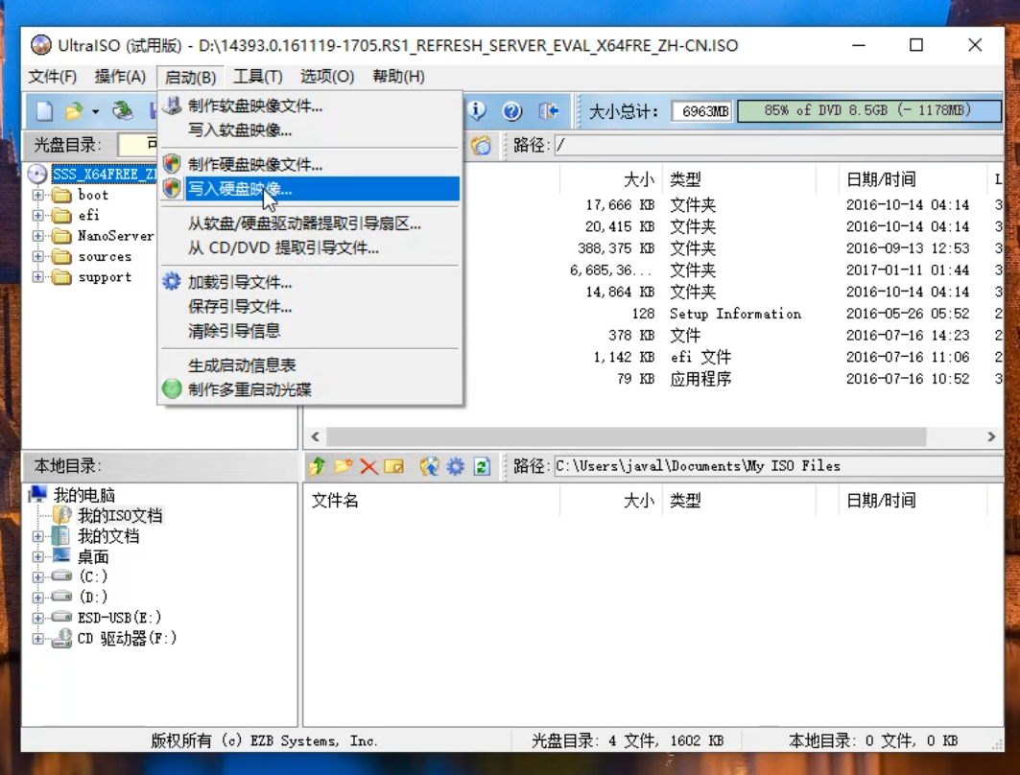Choose 保存引导文件 menu entry

pyautogui.click(x=310, y=306)
